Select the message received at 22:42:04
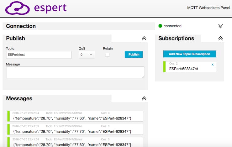The image size is (232, 147). (x=75, y=116)
